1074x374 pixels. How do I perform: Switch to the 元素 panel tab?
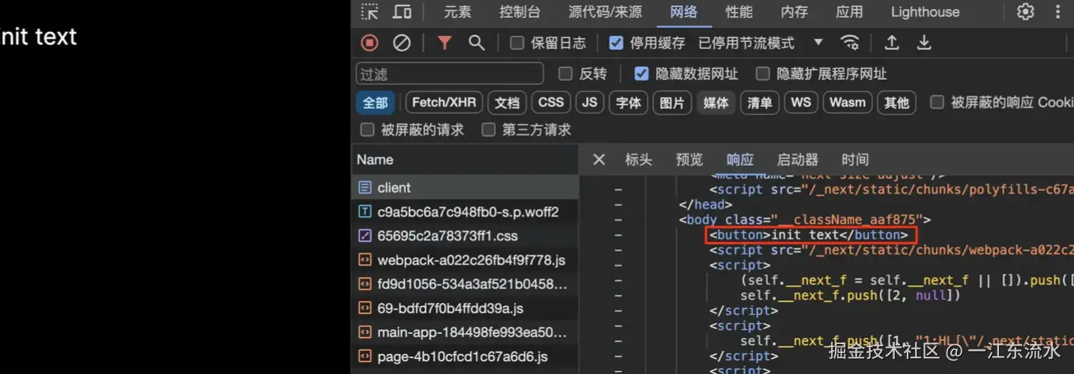click(458, 12)
